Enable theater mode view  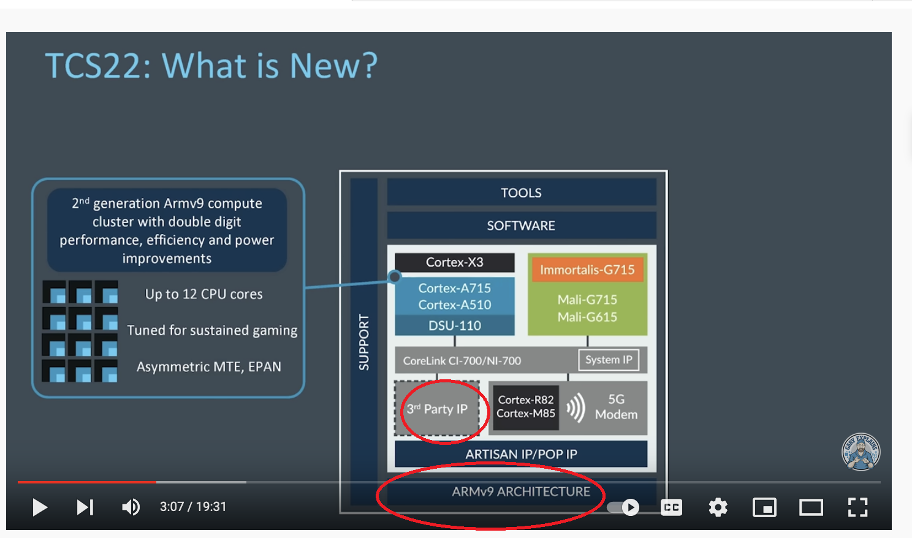click(x=811, y=507)
